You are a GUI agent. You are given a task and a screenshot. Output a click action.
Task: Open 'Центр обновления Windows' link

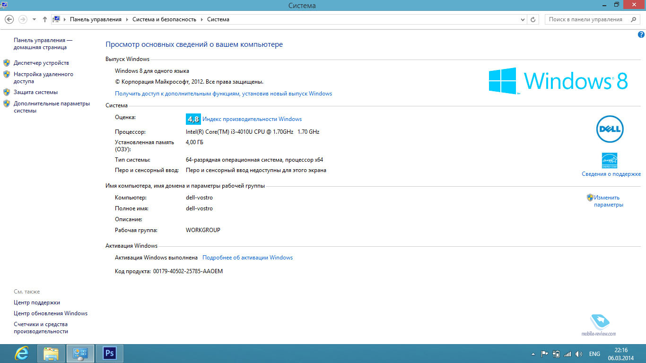(x=51, y=313)
